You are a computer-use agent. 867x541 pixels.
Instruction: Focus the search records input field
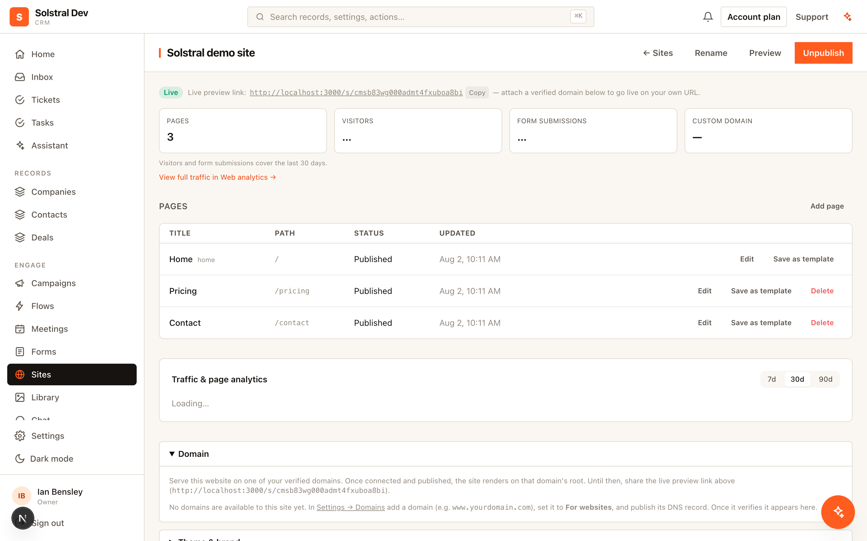click(421, 17)
